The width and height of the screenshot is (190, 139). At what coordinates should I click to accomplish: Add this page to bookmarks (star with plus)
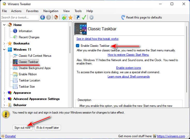click(64, 17)
